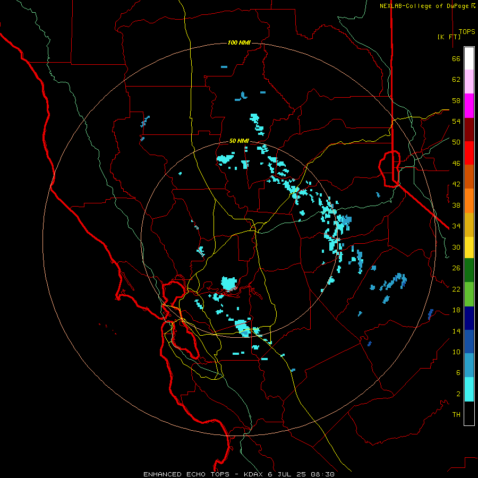
Task: Click the 30 legend scale value
Action: pyautogui.click(x=456, y=247)
